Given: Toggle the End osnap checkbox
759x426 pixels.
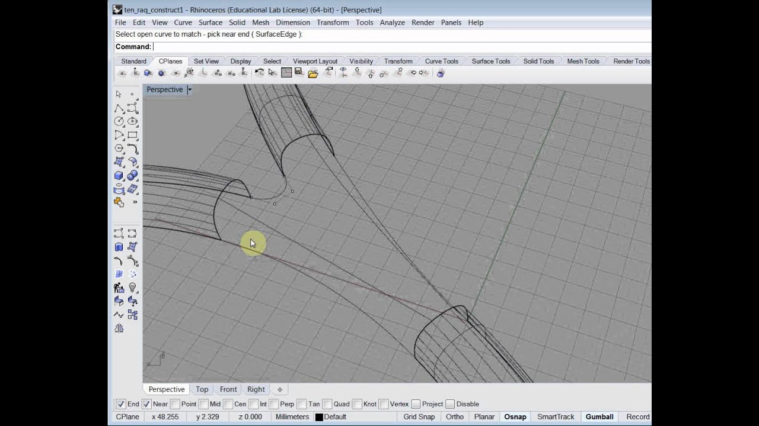Looking at the screenshot, I should [x=121, y=404].
